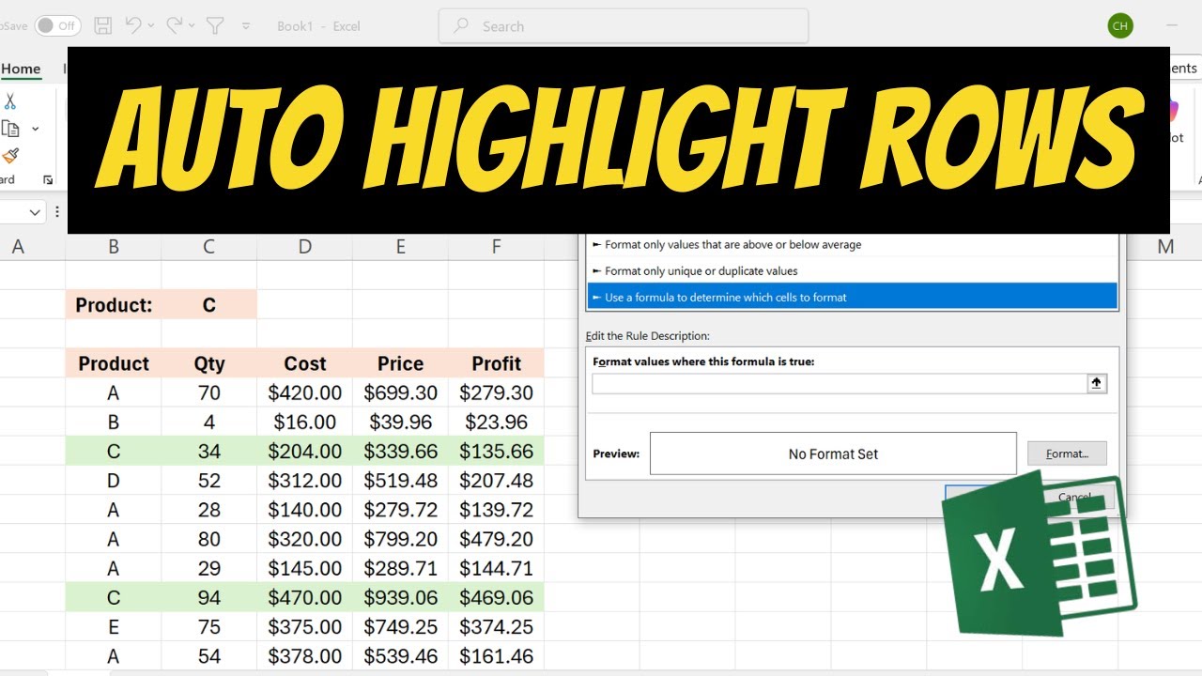
Task: Click the formula input field in the rule dialog
Action: 840,383
